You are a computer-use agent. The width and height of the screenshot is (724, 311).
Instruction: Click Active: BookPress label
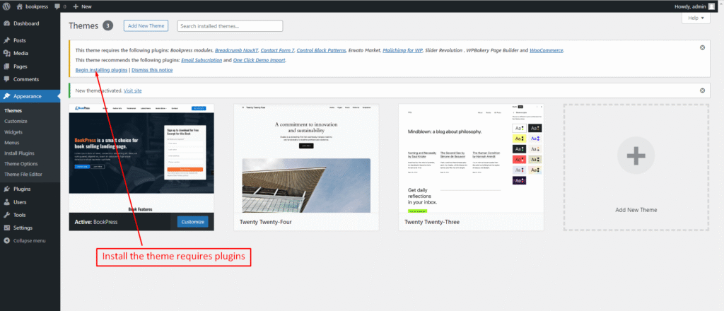(x=96, y=222)
